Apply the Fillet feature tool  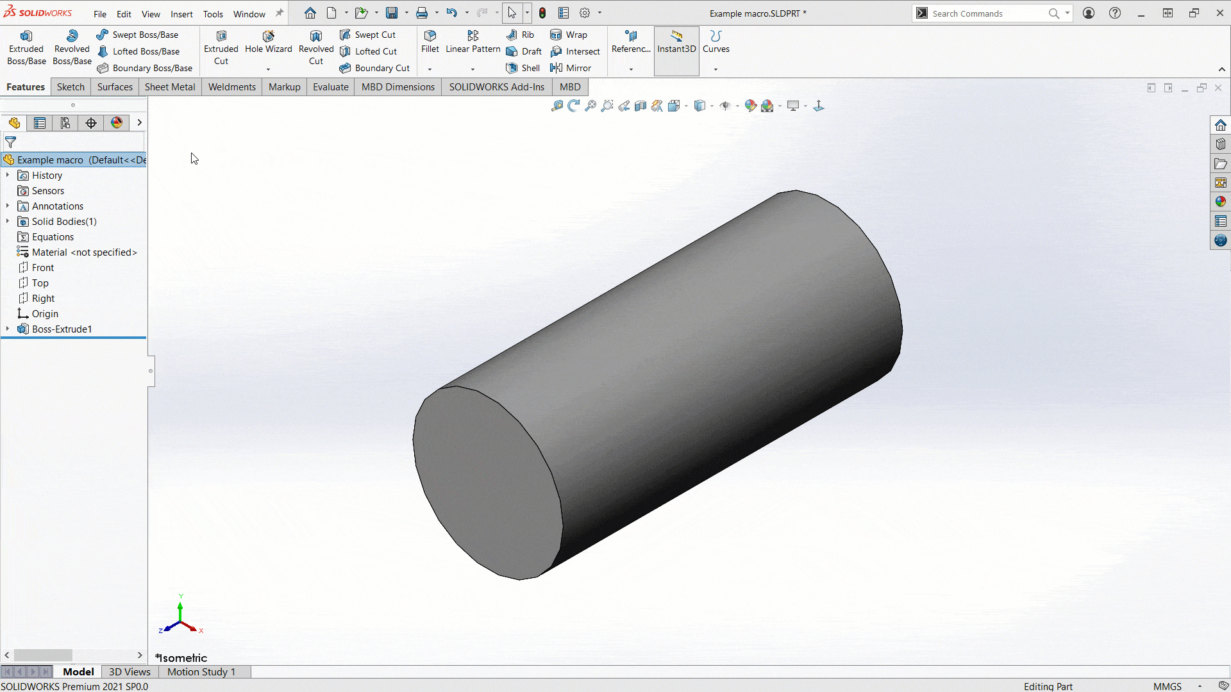click(430, 42)
